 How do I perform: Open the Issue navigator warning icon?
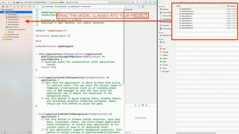(14, 7)
